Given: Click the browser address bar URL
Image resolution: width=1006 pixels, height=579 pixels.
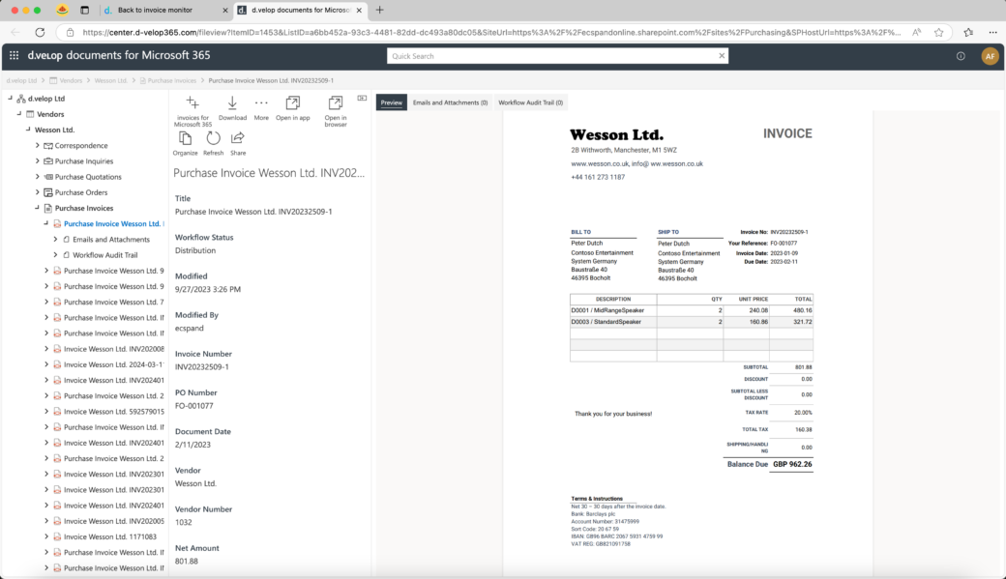Looking at the screenshot, I should click(x=490, y=32).
